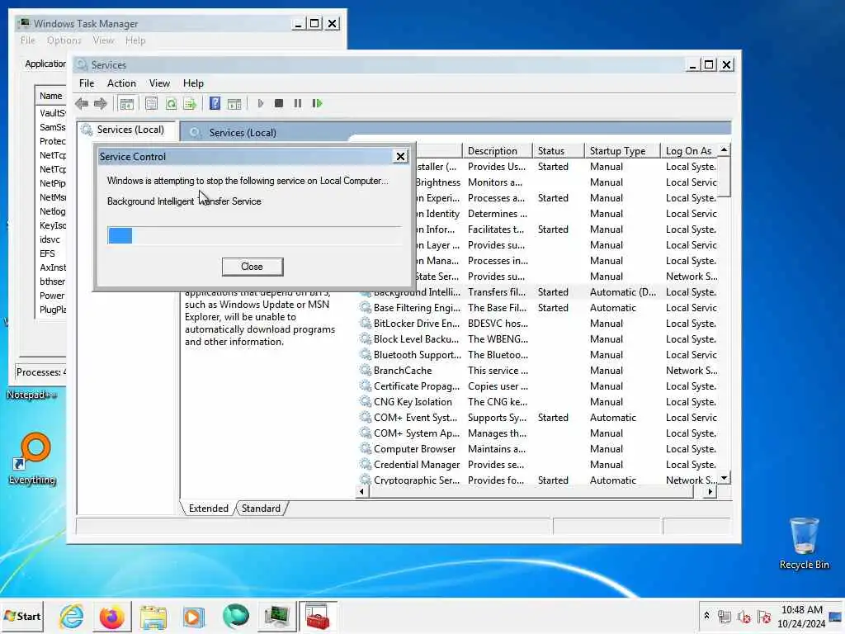845x634 pixels.
Task: Select the EFS row in Task Manager
Action: [x=51, y=253]
